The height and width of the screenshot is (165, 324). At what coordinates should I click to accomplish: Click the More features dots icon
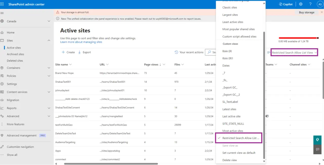[2, 124]
